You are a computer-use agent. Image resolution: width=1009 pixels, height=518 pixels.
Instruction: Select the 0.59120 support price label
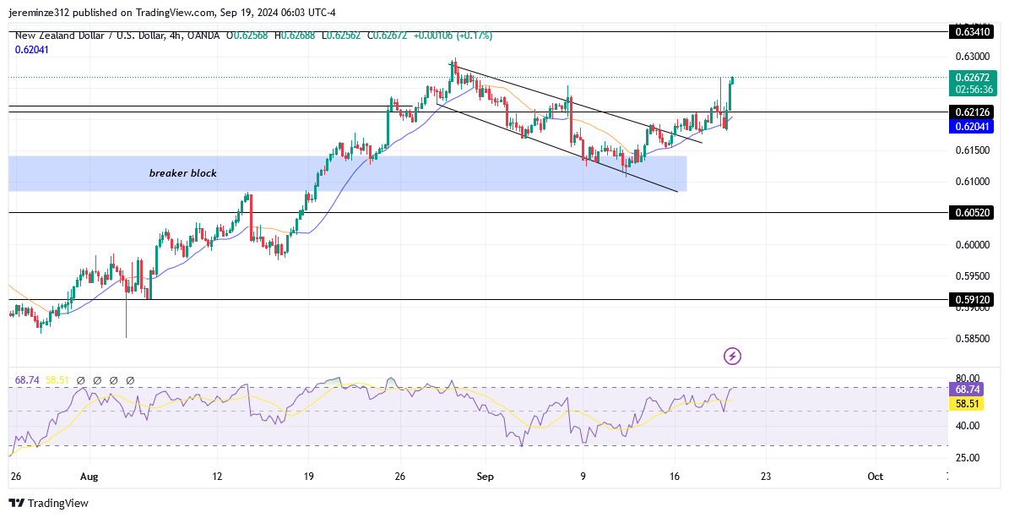pyautogui.click(x=971, y=297)
